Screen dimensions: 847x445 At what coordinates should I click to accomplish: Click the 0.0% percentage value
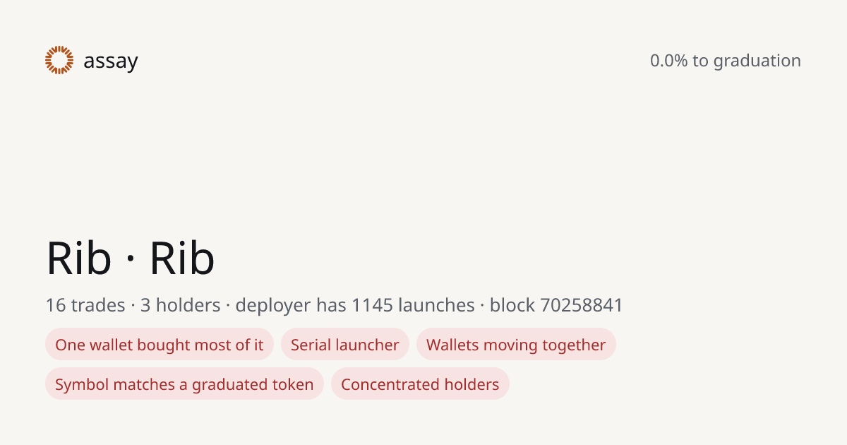[668, 61]
